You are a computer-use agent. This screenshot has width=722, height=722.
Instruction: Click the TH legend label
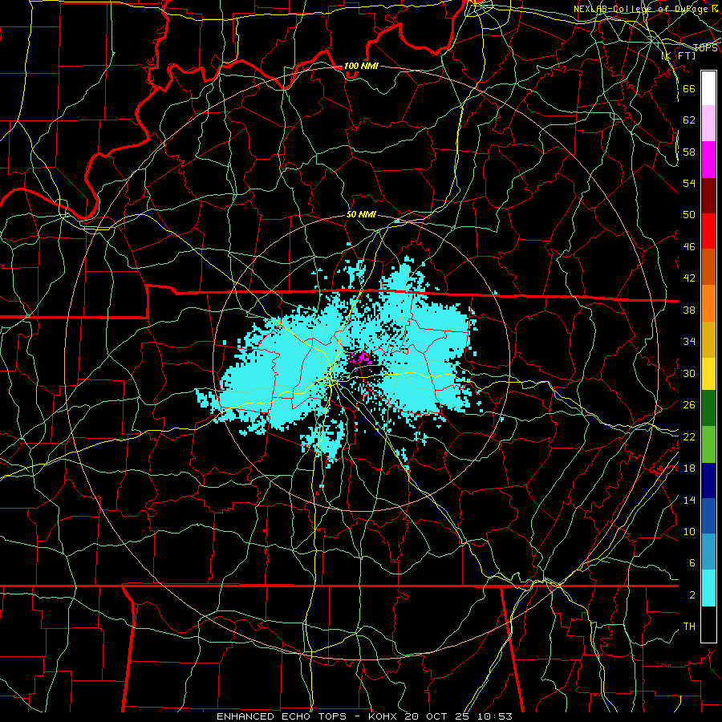(x=689, y=626)
